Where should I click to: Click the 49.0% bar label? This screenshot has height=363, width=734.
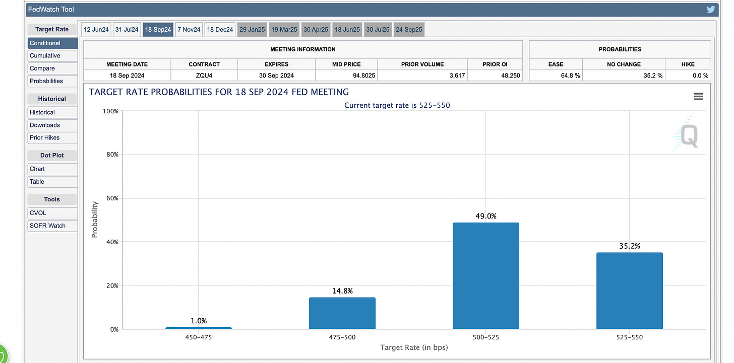click(486, 216)
